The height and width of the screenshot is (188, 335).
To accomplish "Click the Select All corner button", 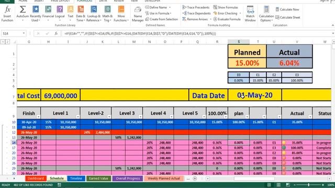I will click(14, 42).
